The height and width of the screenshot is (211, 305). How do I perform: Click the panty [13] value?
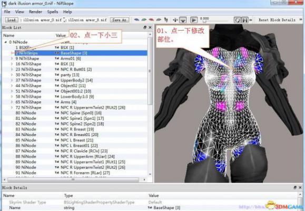pos(70,75)
